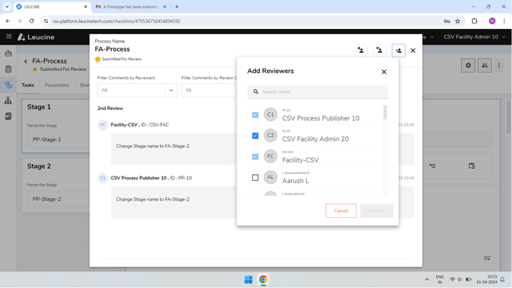The height and width of the screenshot is (288, 512).
Task: Open the hamburger menu next to Leucine logo
Action: (9, 36)
